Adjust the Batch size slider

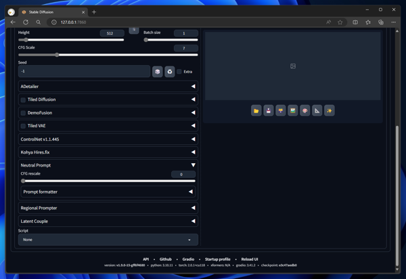(x=171, y=40)
